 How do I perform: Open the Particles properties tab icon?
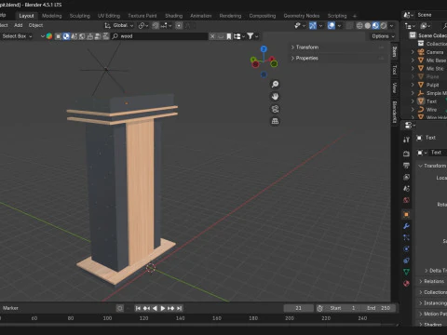(x=406, y=237)
